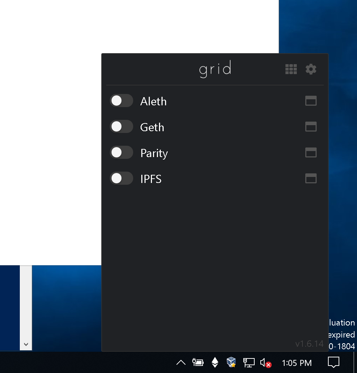This screenshot has height=373, width=357.
Task: Turn on the Geth client
Action: click(121, 127)
